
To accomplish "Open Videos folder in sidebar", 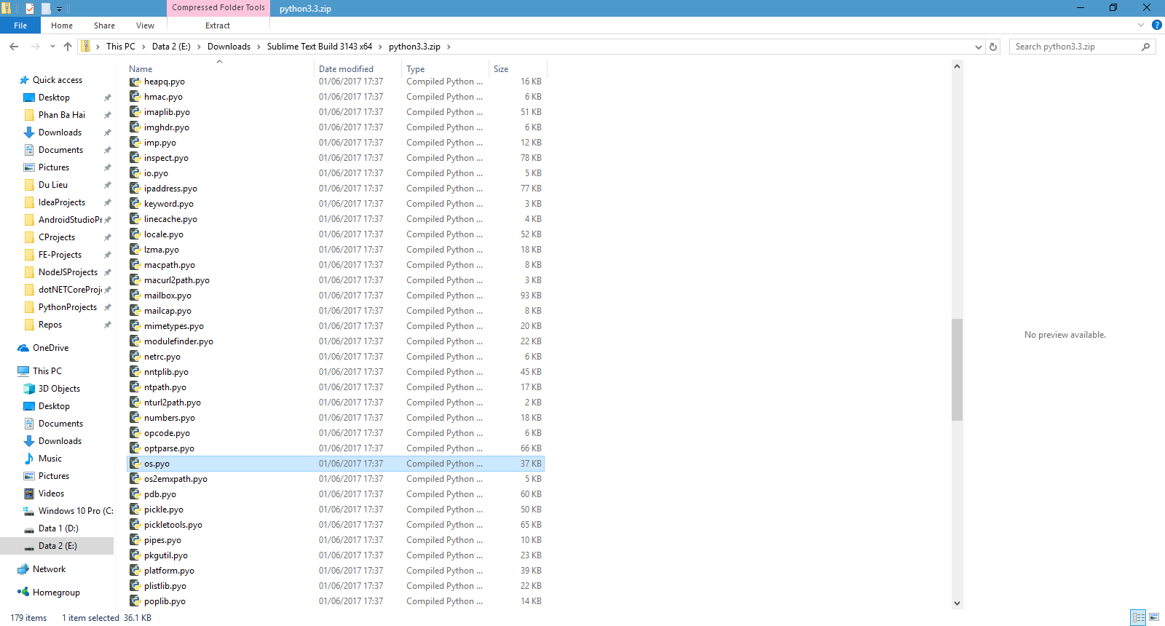I will tap(51, 494).
